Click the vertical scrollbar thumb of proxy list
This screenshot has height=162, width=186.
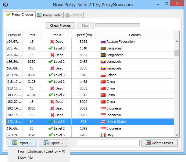(x=177, y=53)
